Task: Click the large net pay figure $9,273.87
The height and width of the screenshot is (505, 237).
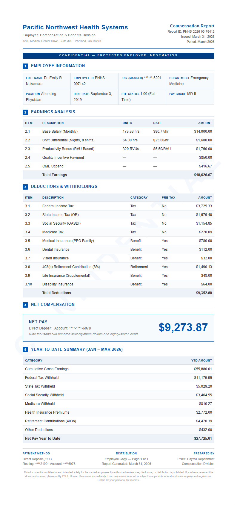Action: [183, 327]
